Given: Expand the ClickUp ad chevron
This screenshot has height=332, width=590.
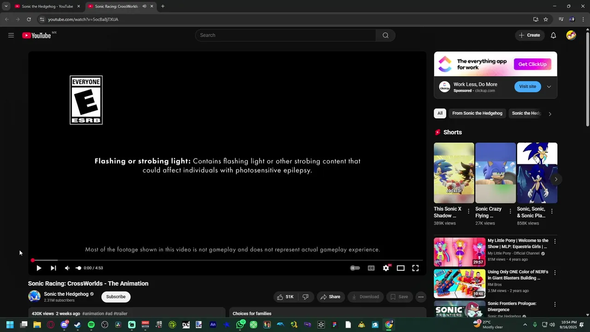Looking at the screenshot, I should pyautogui.click(x=549, y=87).
